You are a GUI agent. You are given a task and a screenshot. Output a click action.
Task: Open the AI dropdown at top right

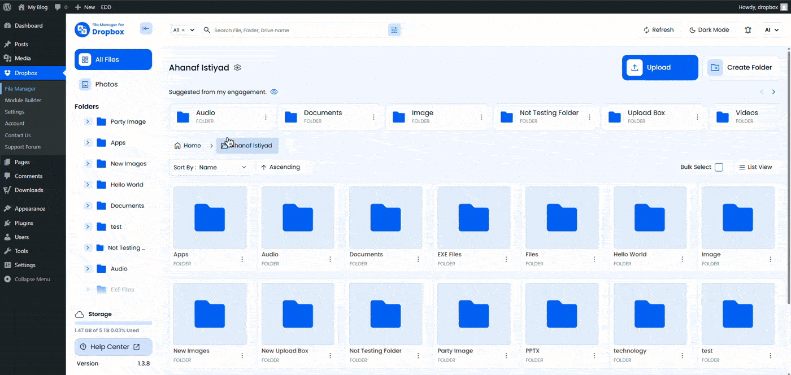pos(772,29)
